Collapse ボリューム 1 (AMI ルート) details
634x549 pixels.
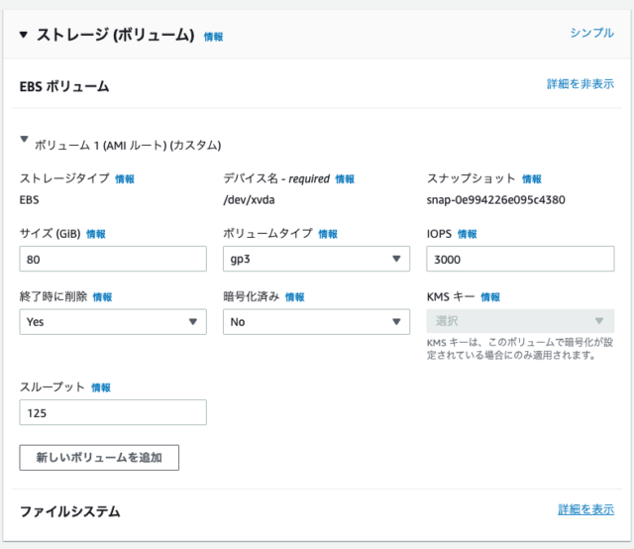click(24, 139)
